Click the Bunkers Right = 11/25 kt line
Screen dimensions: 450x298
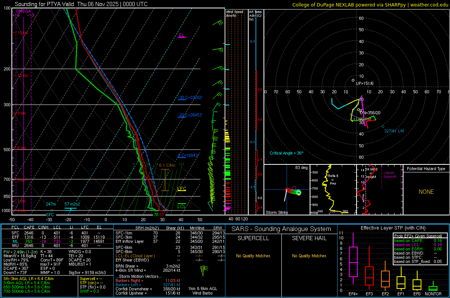click(x=148, y=280)
